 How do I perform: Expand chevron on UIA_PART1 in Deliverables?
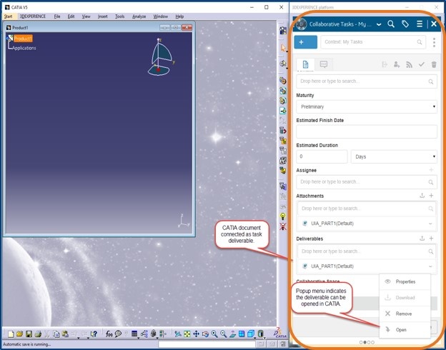click(x=430, y=266)
